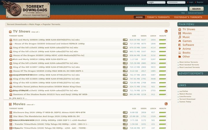Click film icon beside Disclosure Day 2026

pyautogui.click(x=11, y=112)
